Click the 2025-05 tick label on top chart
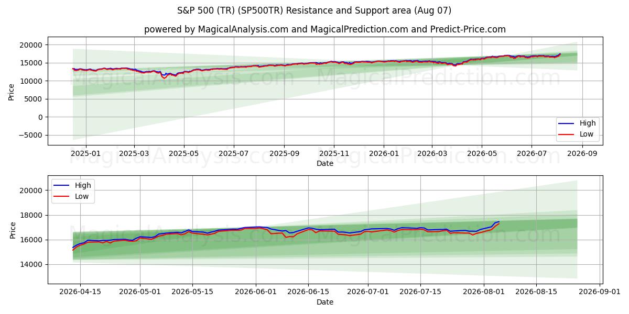Viewport: 629px width, 314px height. coord(184,154)
